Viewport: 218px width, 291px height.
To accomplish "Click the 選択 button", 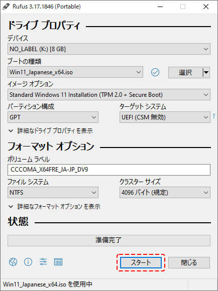I will pos(185,72).
